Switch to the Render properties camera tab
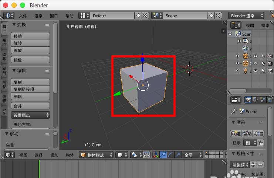 pyautogui.click(x=248, y=100)
